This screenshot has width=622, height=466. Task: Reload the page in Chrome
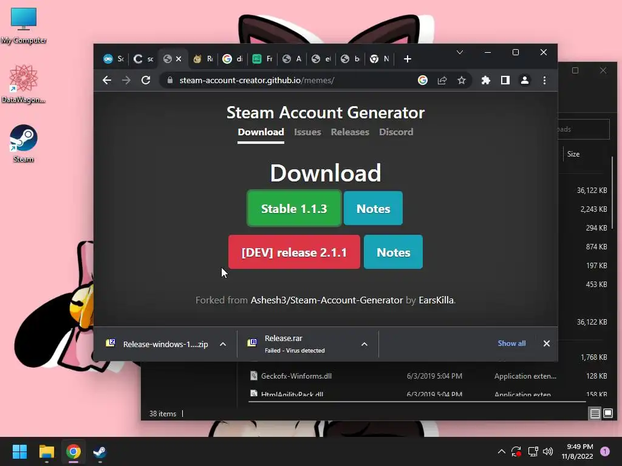pos(146,81)
